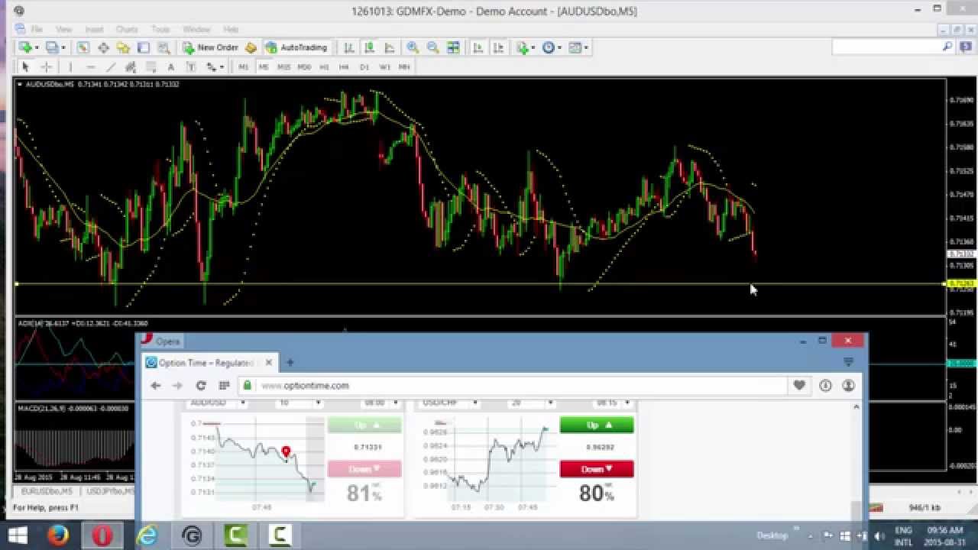The height and width of the screenshot is (550, 978).
Task: Select the M15 timeframe button
Action: click(x=283, y=67)
